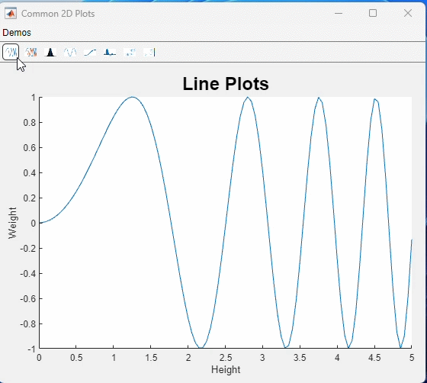Screen dimensions: 427x383
Task: Select the Weight y-axis label
Action: [12, 223]
